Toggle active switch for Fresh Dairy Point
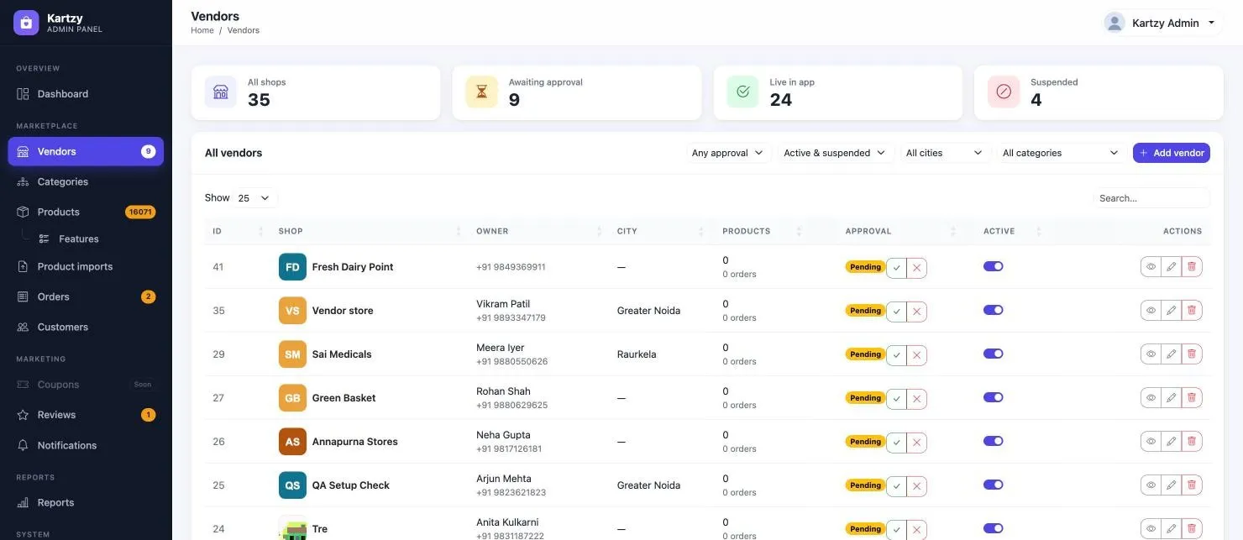This screenshot has width=1243, height=540. click(994, 266)
